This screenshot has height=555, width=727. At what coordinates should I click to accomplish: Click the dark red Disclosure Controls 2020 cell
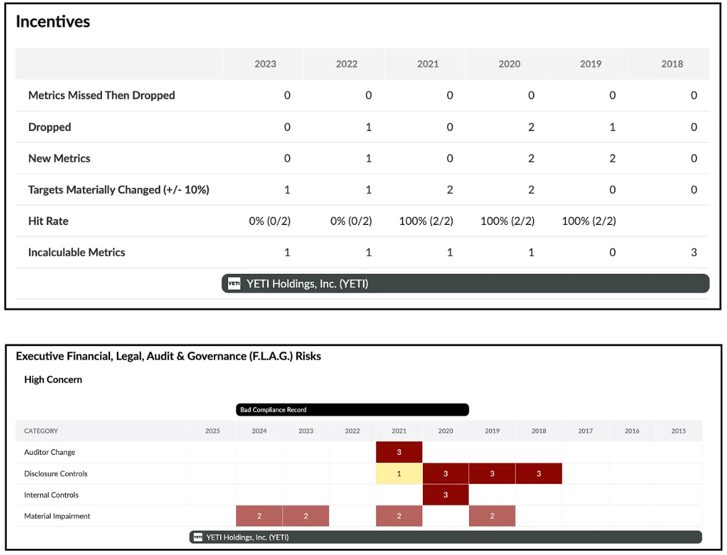446,473
